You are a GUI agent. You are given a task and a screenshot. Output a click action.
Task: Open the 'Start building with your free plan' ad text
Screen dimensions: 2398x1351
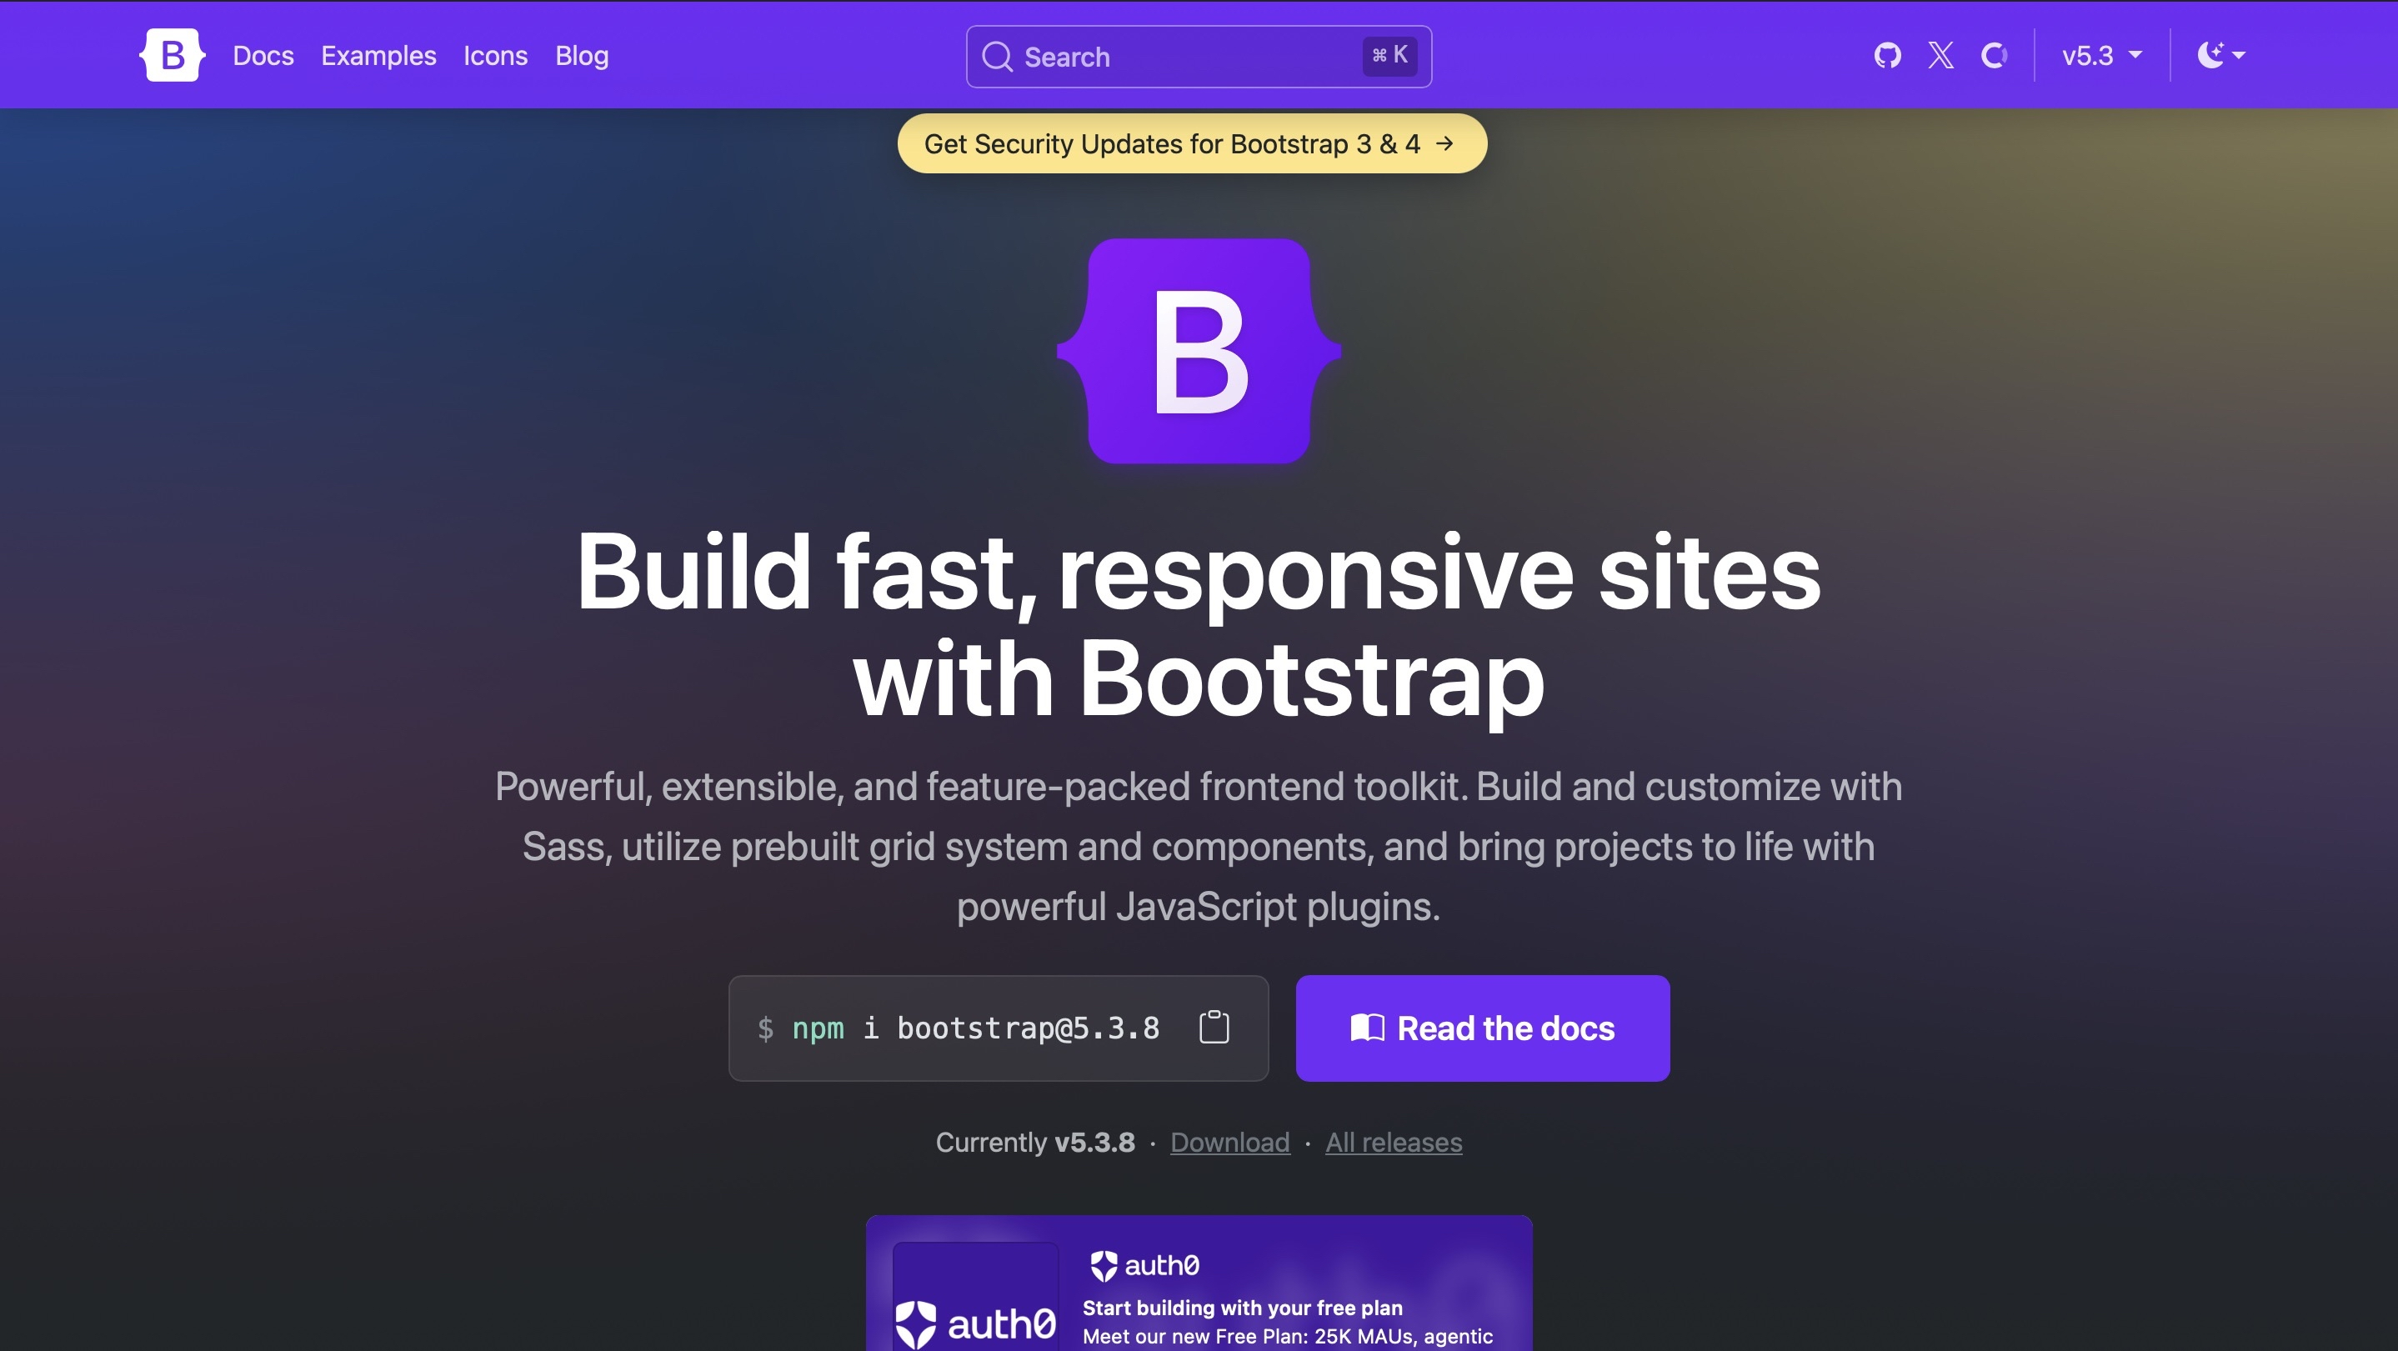(1242, 1307)
